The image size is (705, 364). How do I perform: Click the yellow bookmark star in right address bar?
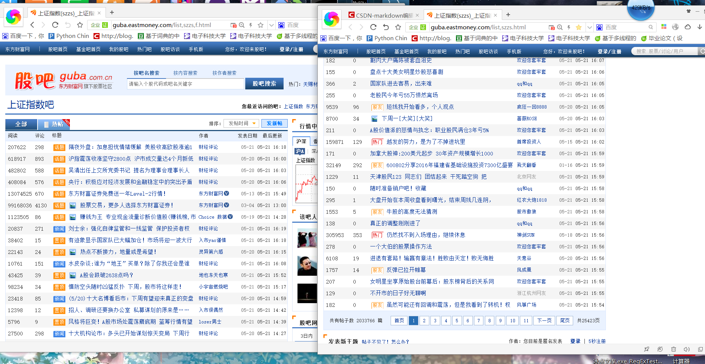pyautogui.click(x=579, y=27)
